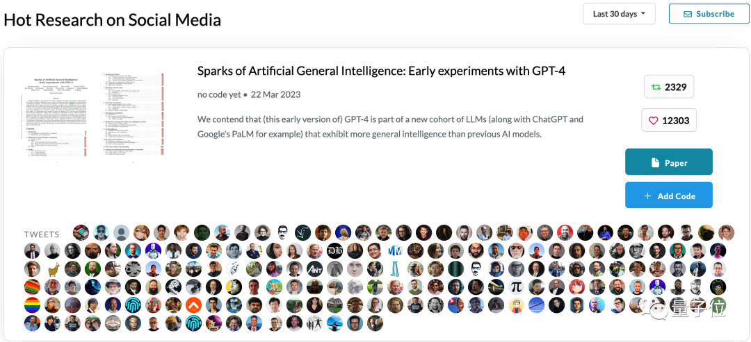
Task: Open the Ant logo avatar
Action: tap(314, 268)
